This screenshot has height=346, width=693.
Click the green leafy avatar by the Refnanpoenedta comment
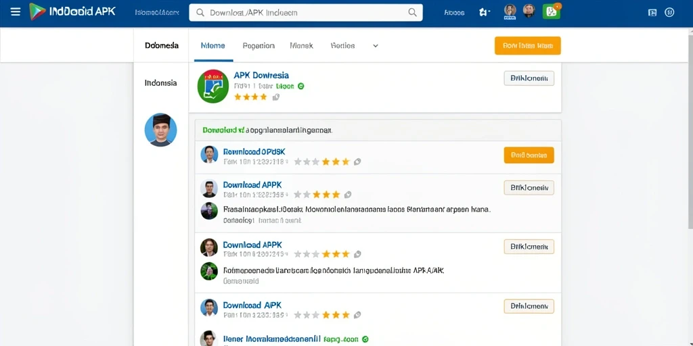point(209,271)
